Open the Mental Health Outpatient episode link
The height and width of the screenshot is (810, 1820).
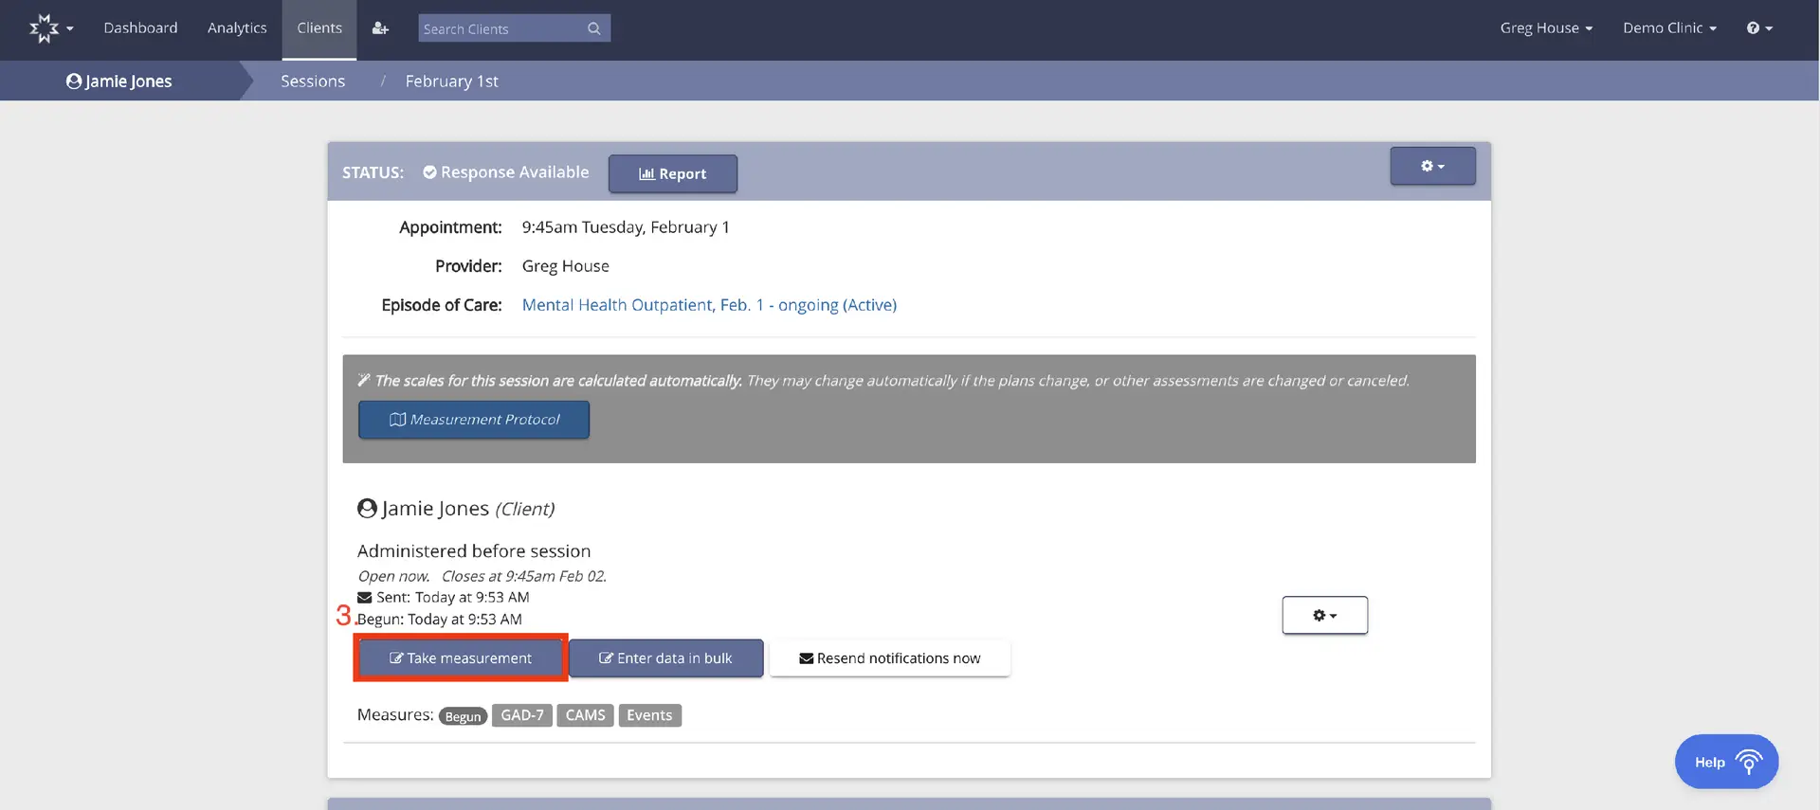(709, 305)
